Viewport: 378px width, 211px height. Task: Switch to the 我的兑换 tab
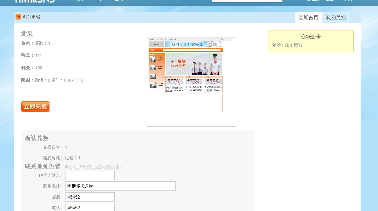click(x=336, y=18)
